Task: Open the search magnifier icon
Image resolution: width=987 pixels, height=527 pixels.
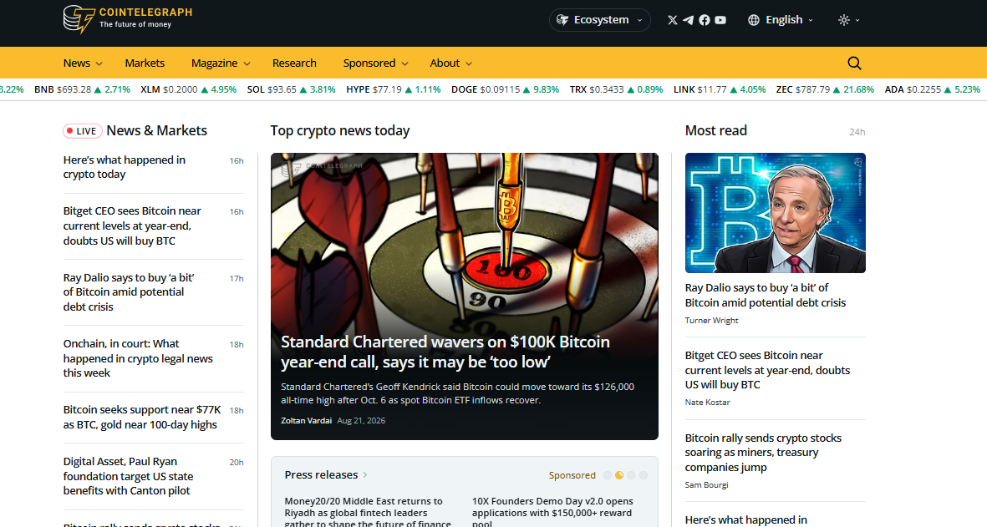Action: point(854,63)
